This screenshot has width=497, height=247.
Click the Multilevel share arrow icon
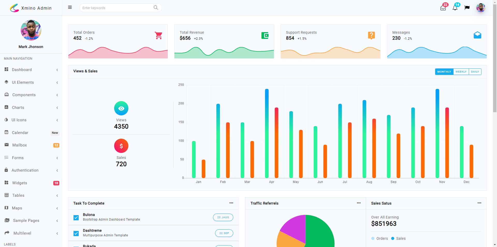coord(7,233)
